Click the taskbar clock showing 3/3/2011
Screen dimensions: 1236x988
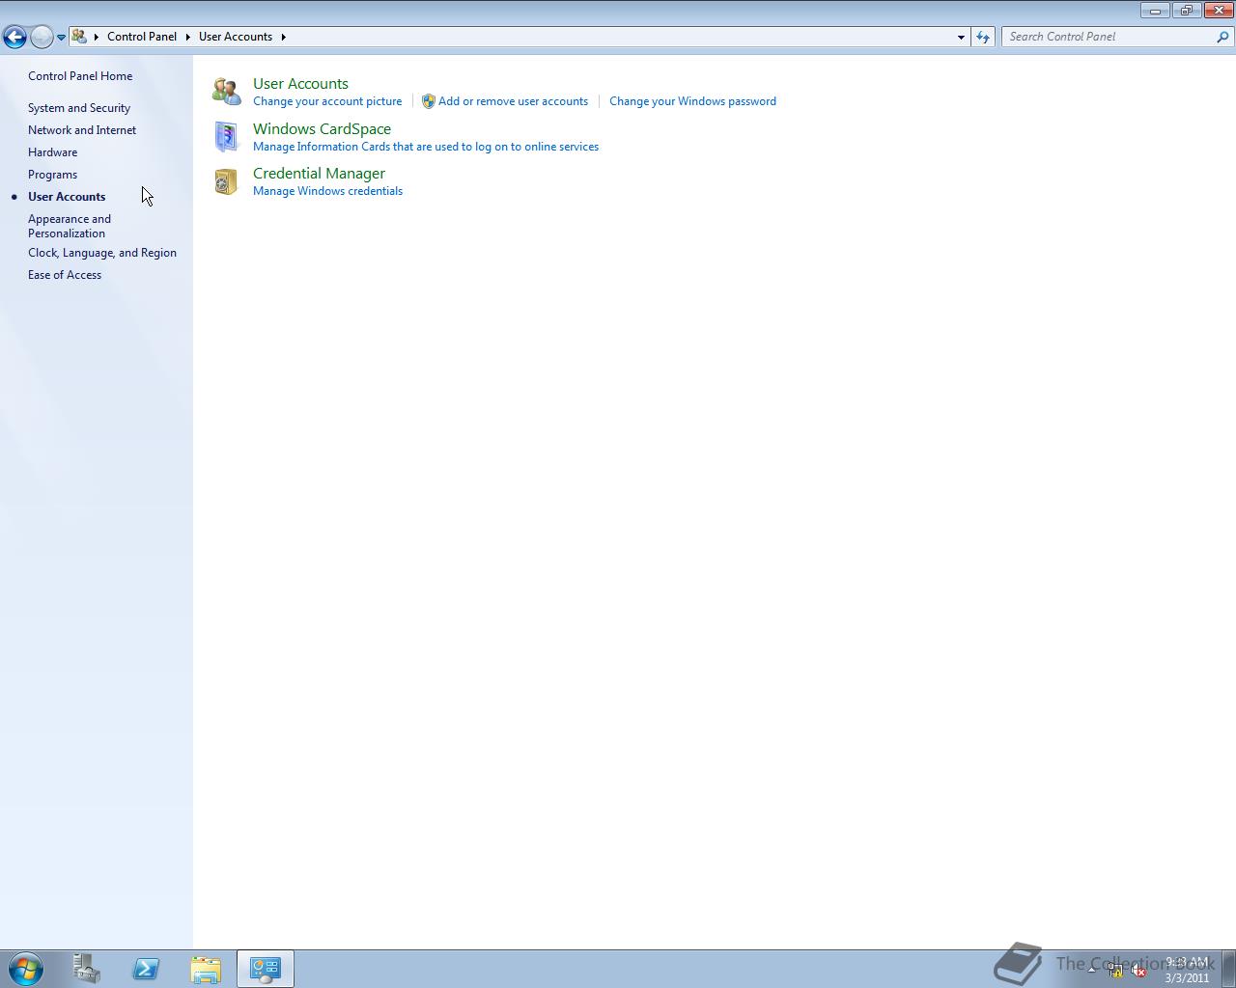click(1187, 970)
